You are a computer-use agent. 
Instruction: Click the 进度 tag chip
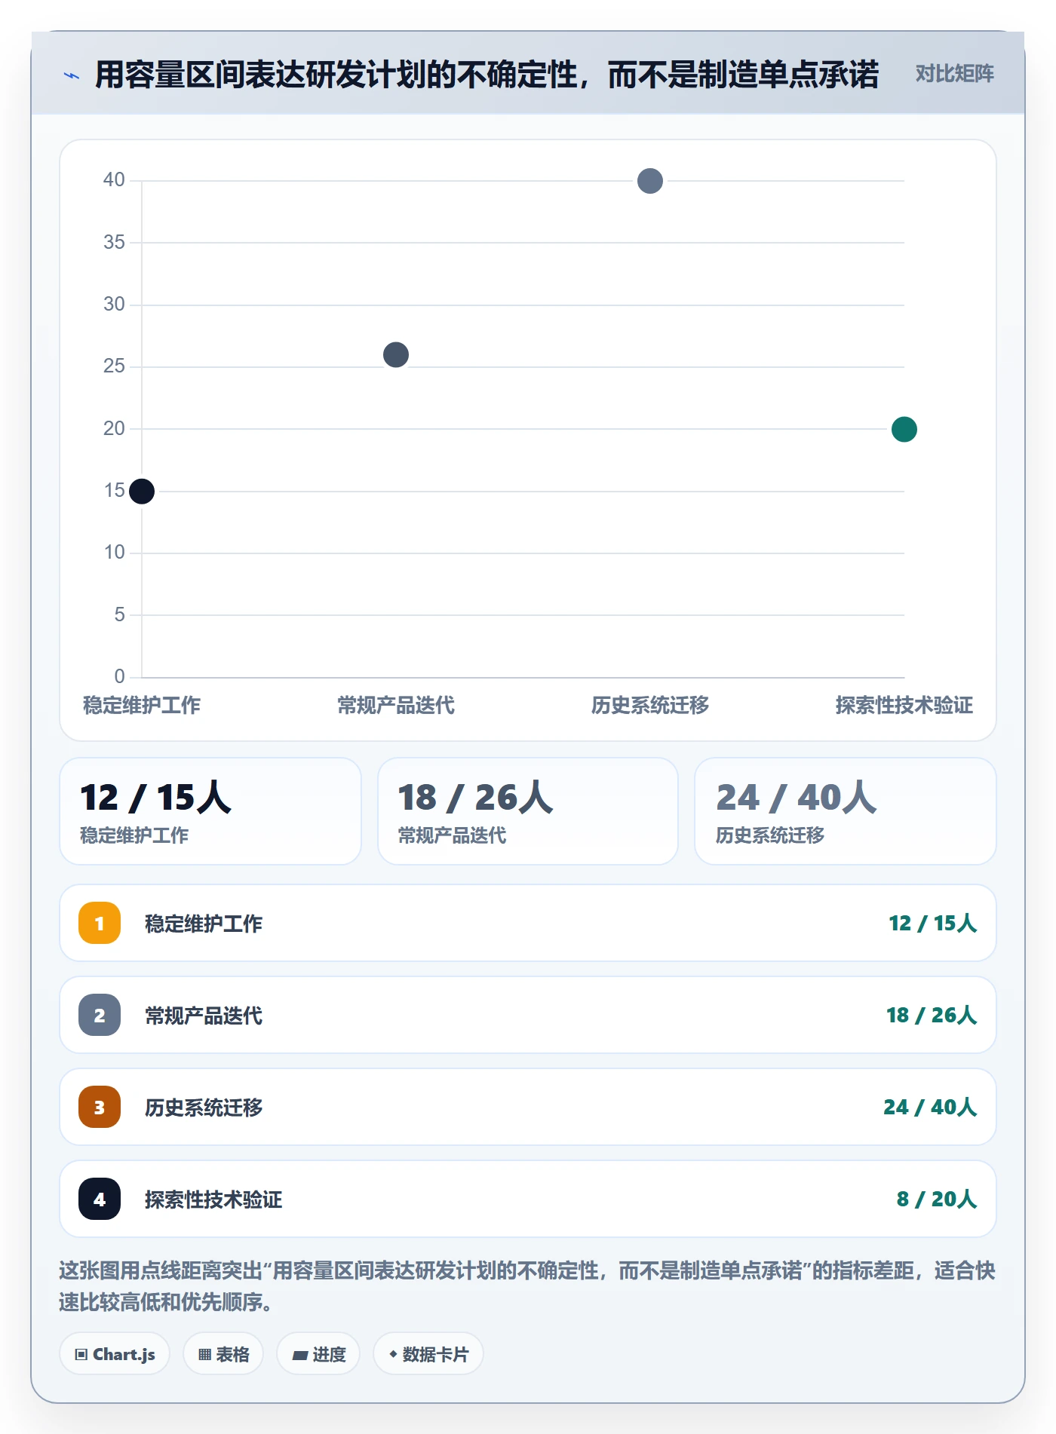coord(318,1354)
